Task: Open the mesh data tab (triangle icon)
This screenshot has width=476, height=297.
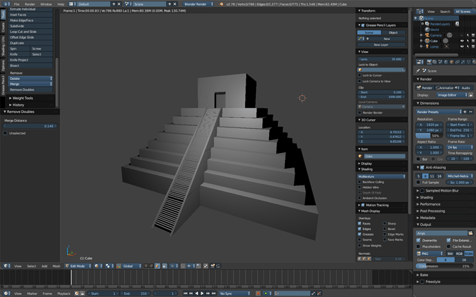Action: [x=468, y=62]
